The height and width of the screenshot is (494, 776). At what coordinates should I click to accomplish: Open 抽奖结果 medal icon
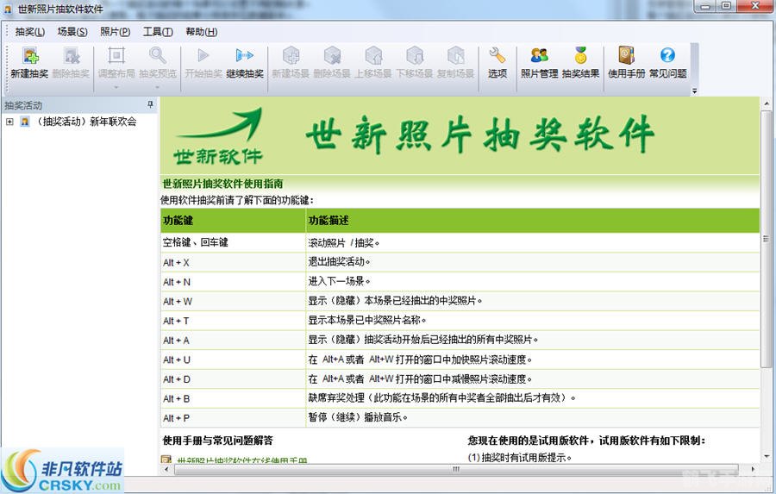tap(580, 55)
